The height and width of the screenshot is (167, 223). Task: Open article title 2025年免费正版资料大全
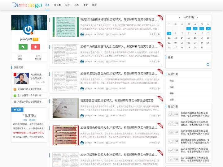tap(118, 46)
